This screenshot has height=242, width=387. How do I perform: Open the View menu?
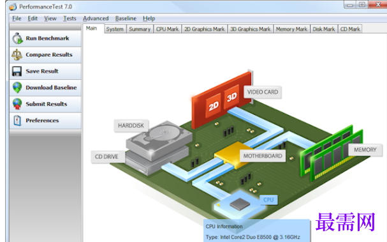(50, 19)
